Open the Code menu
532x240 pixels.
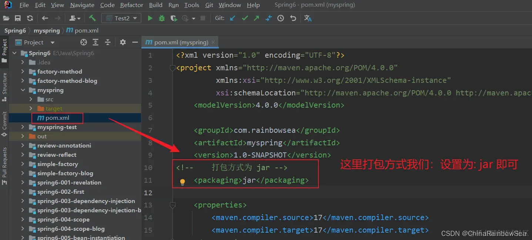tap(107, 5)
